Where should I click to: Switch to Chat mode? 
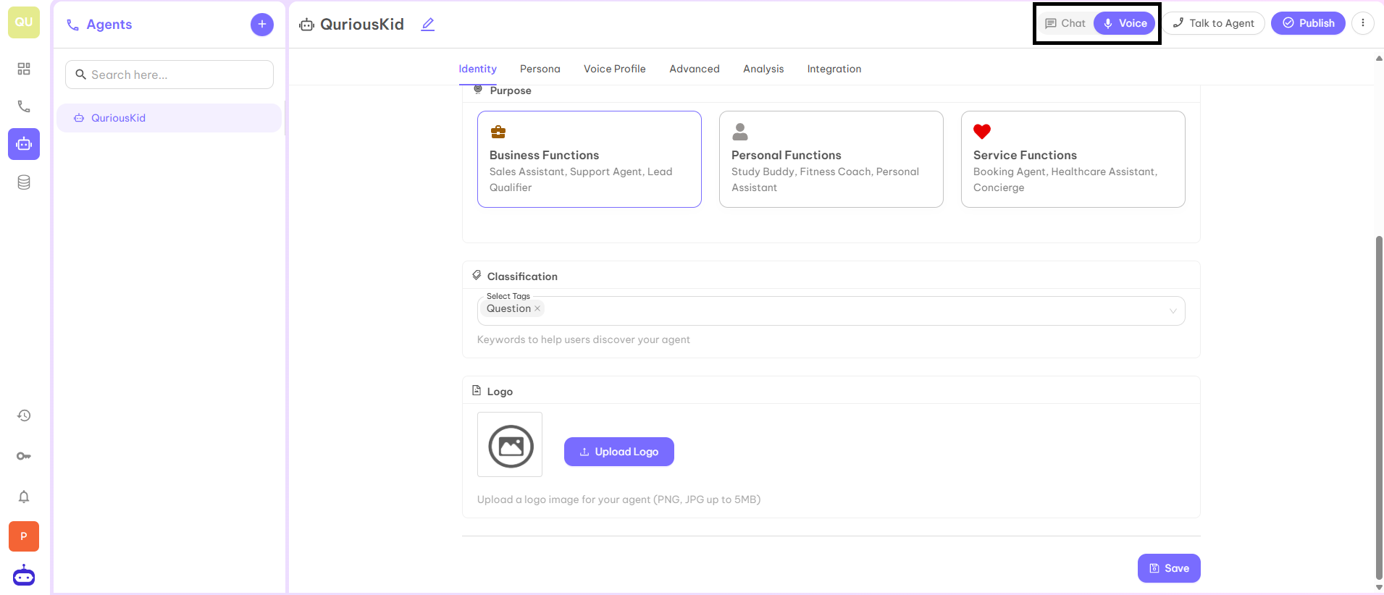1065,23
